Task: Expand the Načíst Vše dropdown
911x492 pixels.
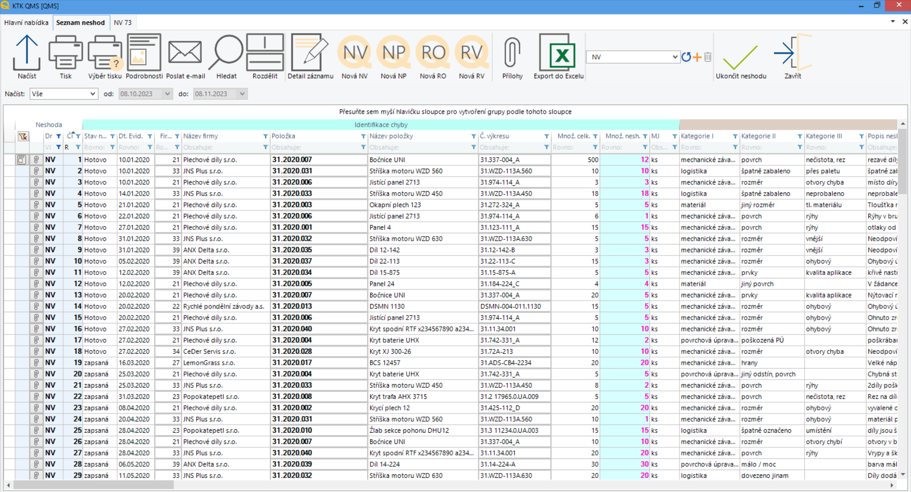Action: [x=93, y=94]
